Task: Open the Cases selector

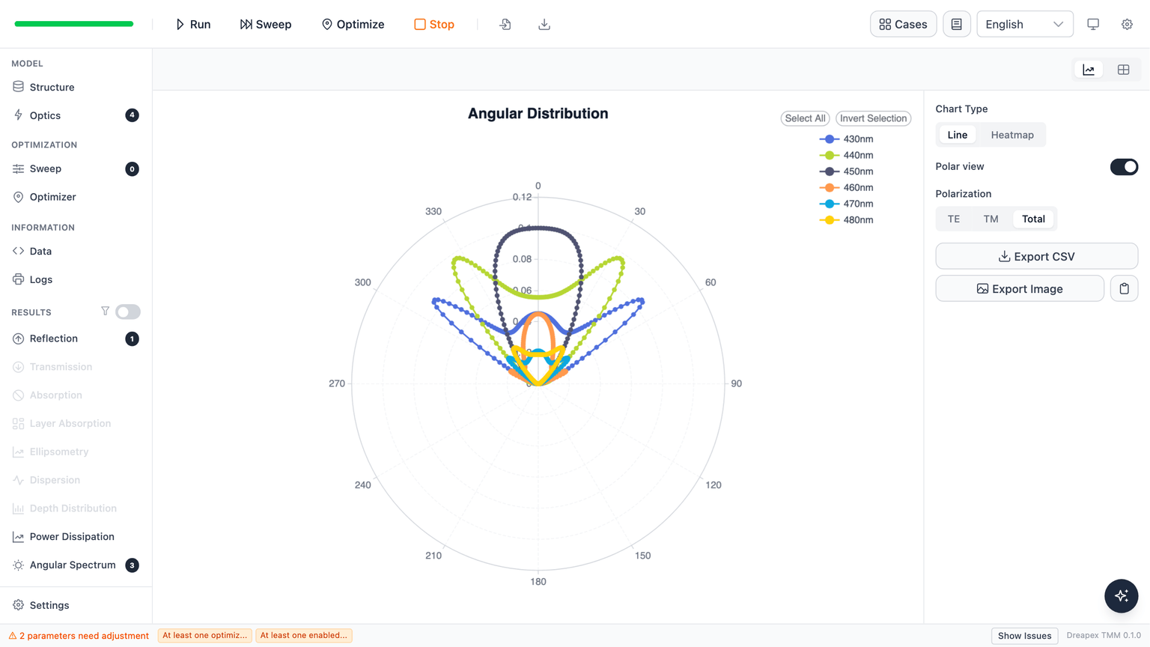Action: pyautogui.click(x=903, y=24)
